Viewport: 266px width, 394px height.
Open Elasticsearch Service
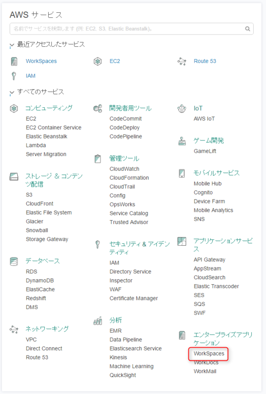(x=135, y=349)
